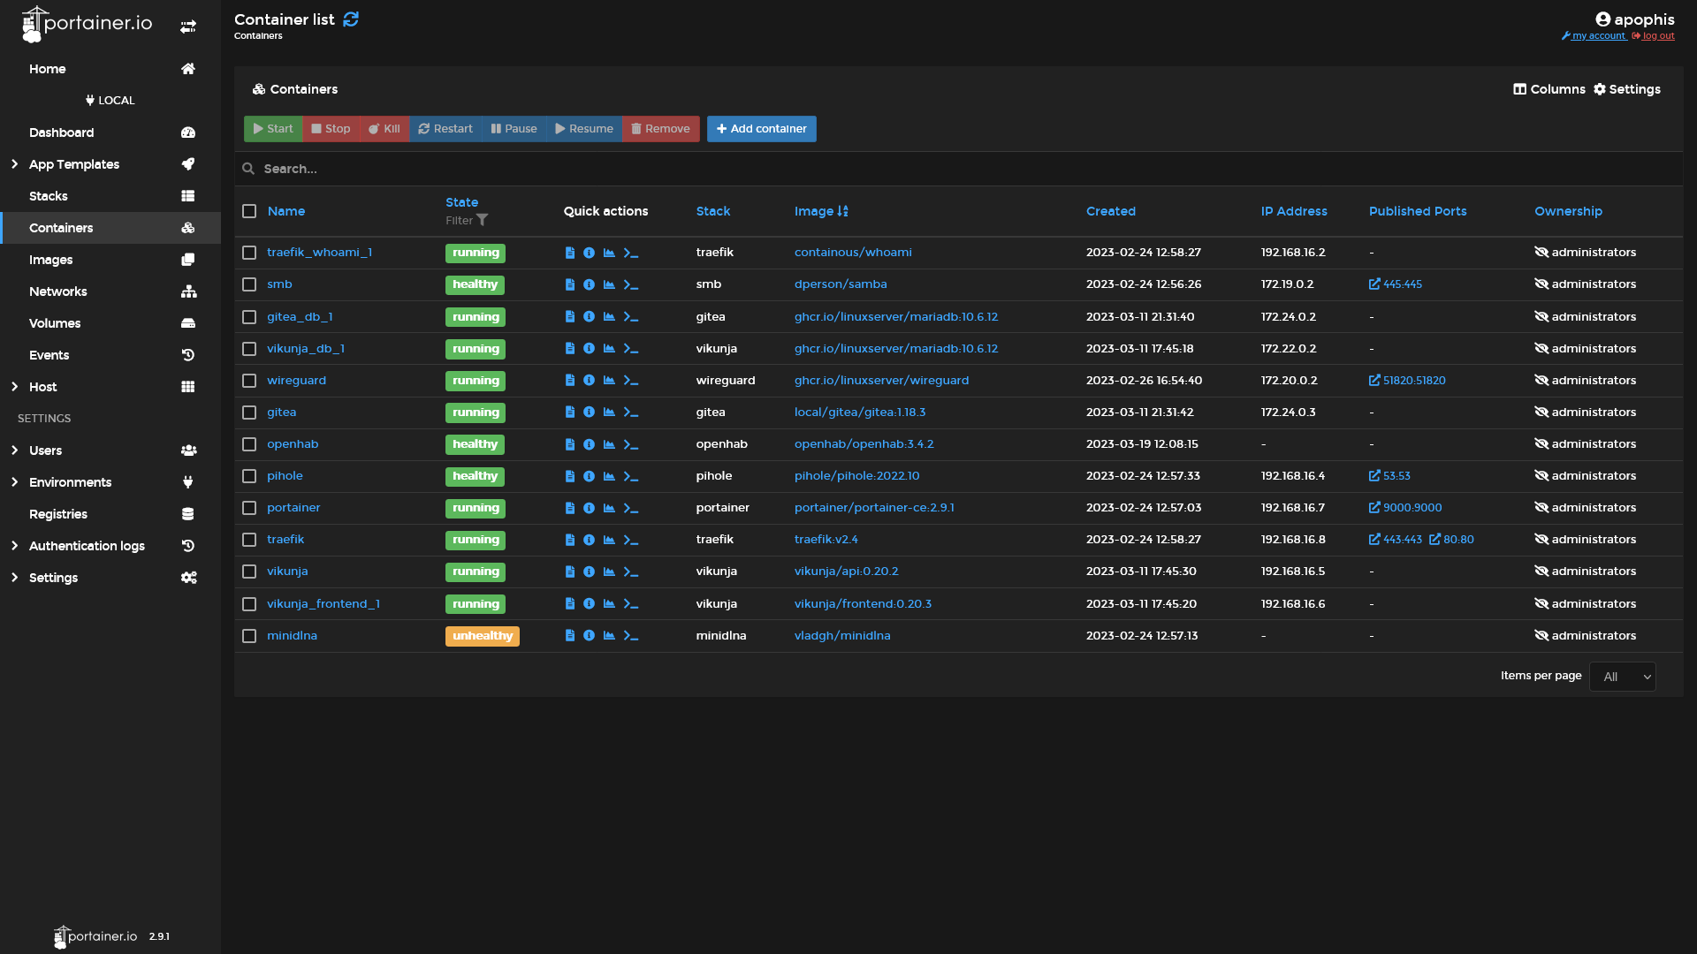The width and height of the screenshot is (1697, 954).
Task: Open the Columns chooser
Action: [1549, 89]
